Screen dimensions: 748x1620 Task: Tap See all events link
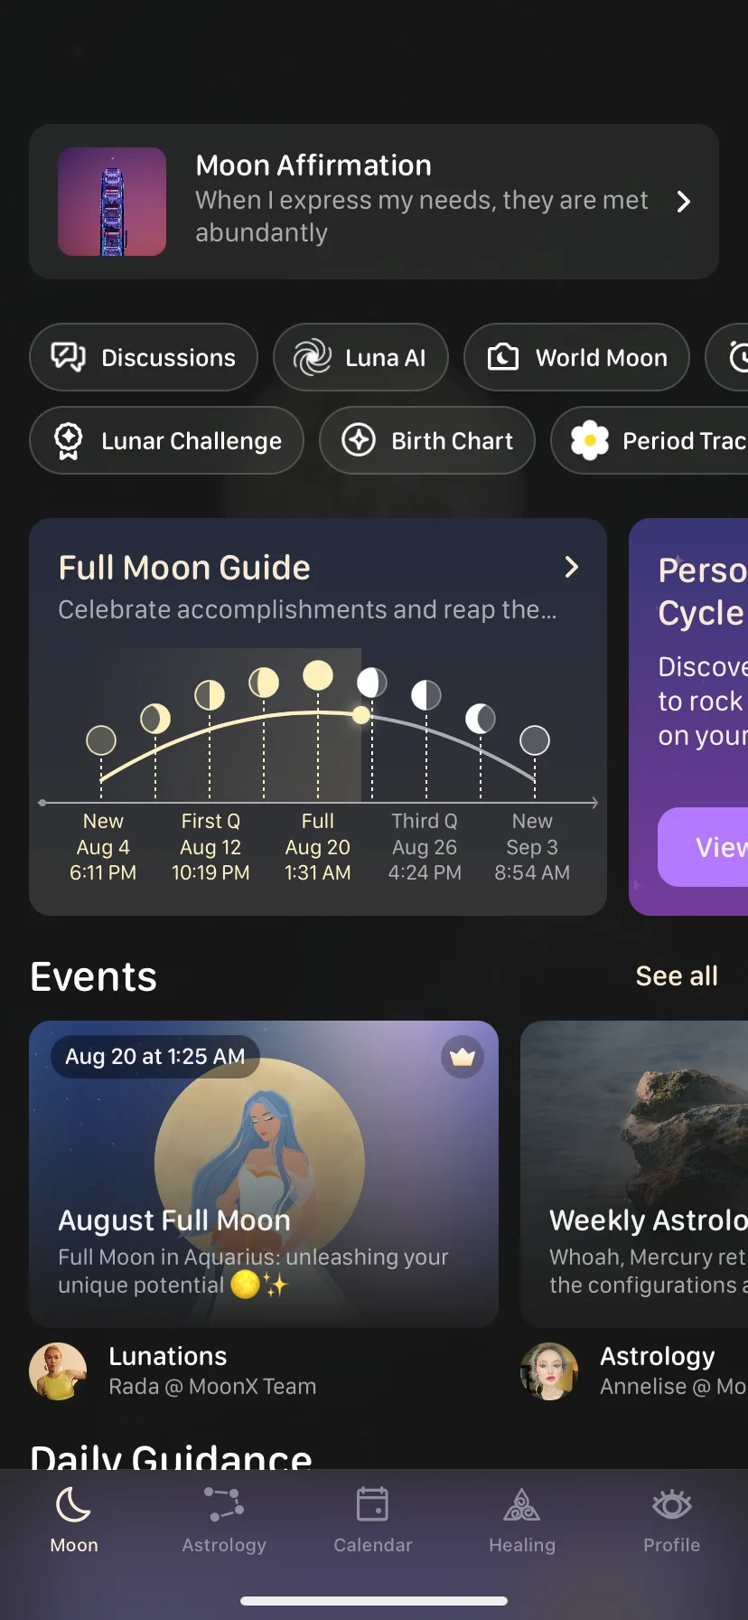coord(677,976)
